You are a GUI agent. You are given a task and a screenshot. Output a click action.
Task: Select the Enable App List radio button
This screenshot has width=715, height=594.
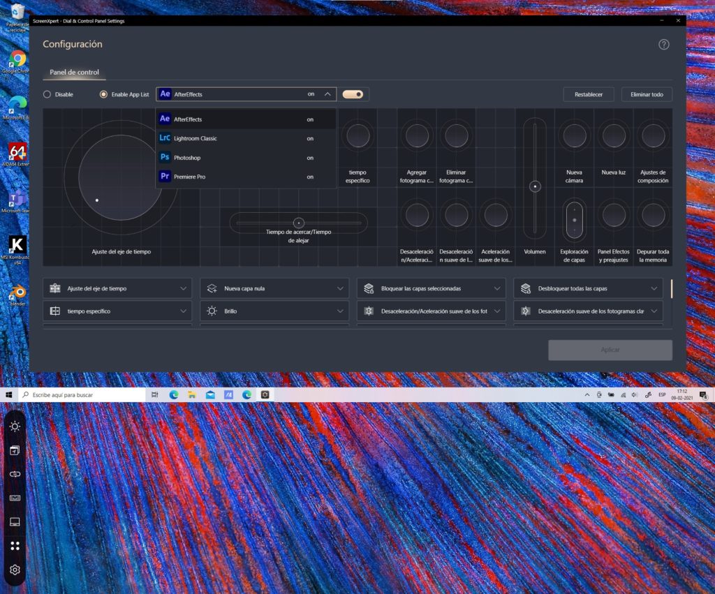click(x=104, y=94)
